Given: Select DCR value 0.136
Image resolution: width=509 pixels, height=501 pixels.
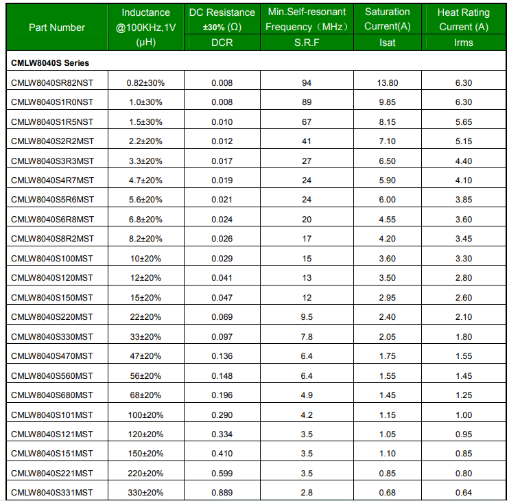Looking at the screenshot, I should pyautogui.click(x=222, y=356).
